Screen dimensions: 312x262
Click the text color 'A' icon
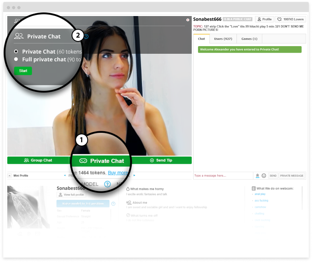point(257,176)
